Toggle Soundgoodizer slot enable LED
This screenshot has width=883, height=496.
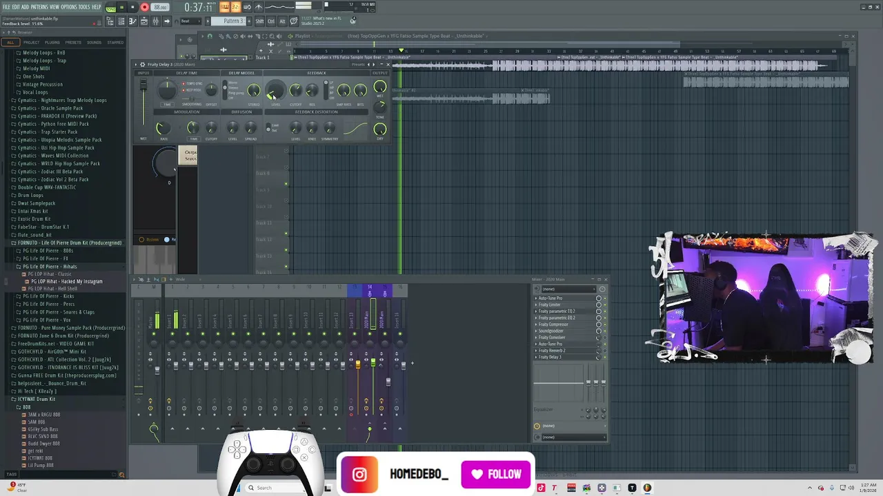[605, 331]
